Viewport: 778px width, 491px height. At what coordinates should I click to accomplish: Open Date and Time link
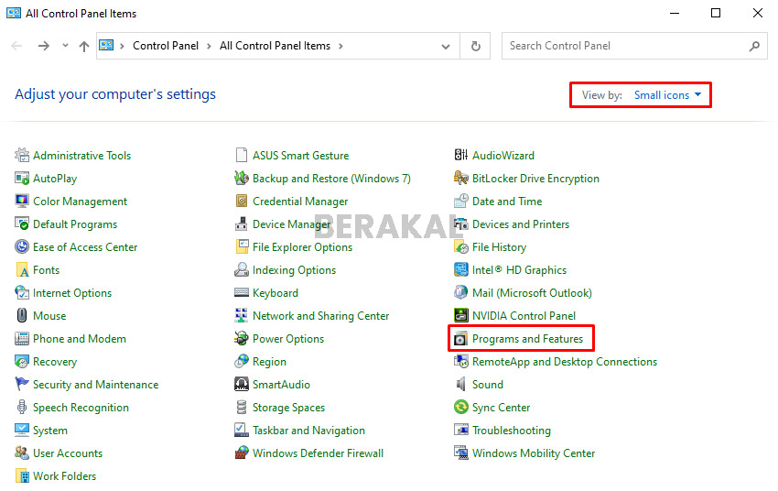(507, 201)
